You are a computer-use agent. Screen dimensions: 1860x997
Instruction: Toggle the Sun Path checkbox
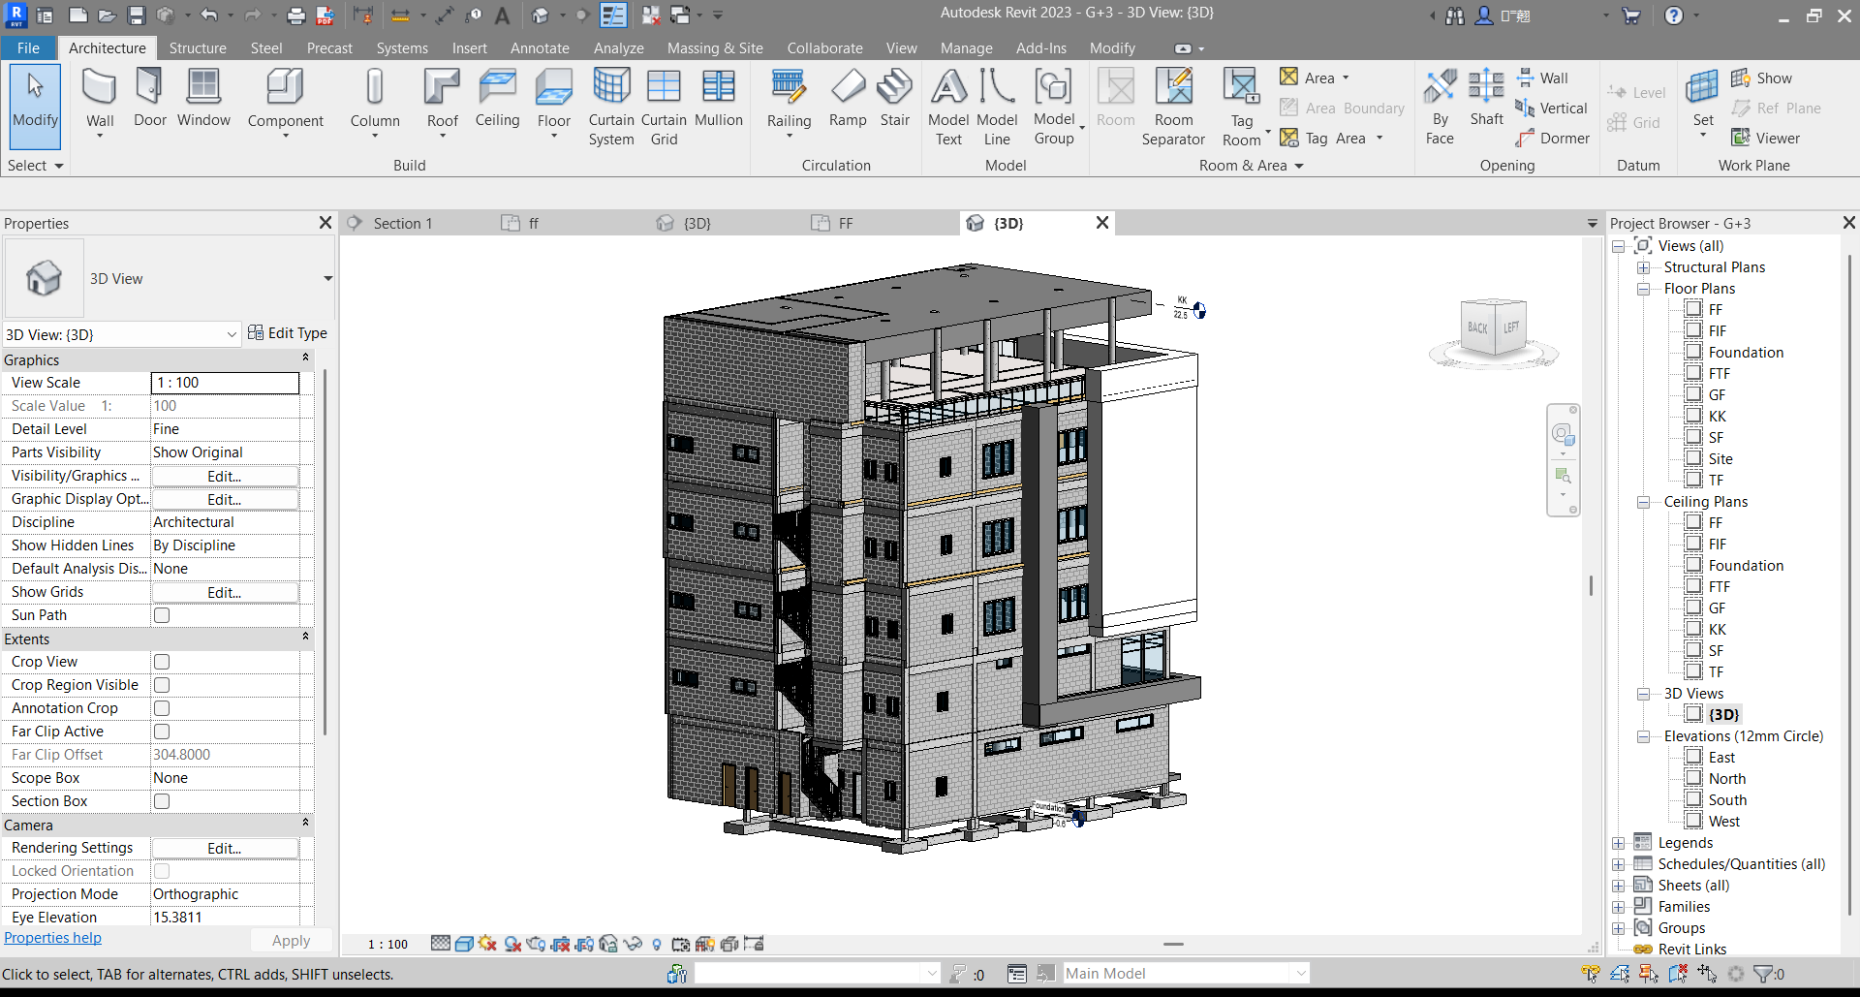(x=162, y=615)
